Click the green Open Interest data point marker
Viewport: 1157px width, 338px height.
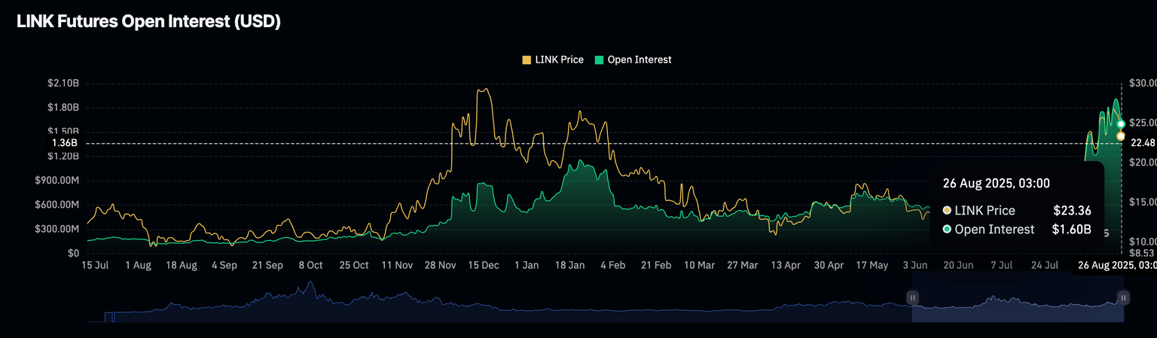pos(1121,124)
